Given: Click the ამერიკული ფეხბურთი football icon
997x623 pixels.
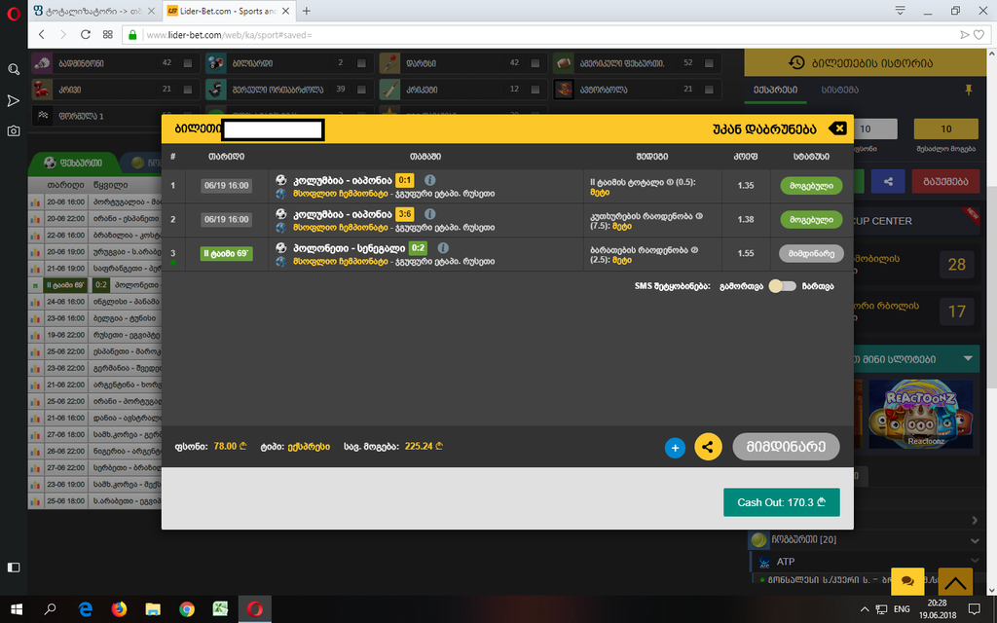Looking at the screenshot, I should pos(564,63).
